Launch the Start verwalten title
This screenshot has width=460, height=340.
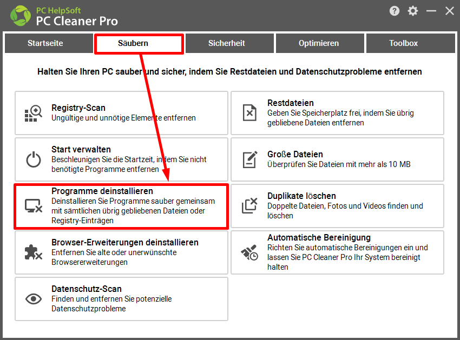pos(81,150)
